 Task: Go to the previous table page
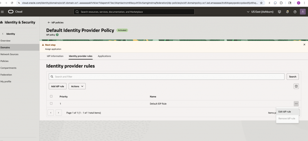point(51,113)
